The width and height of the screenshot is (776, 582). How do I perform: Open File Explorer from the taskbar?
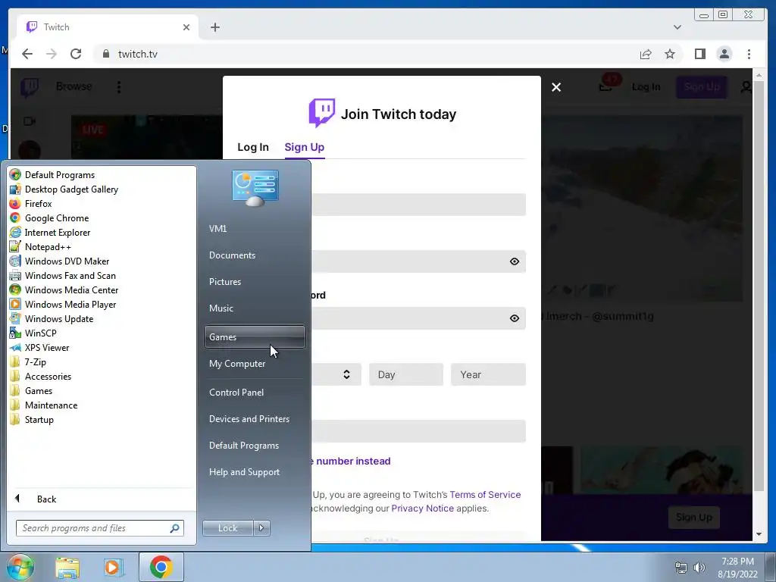click(67, 568)
